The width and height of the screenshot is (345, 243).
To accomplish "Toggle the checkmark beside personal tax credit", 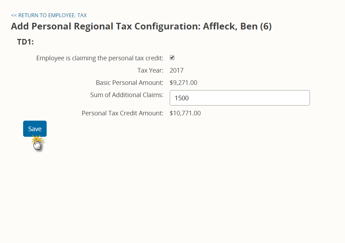I will (x=172, y=58).
